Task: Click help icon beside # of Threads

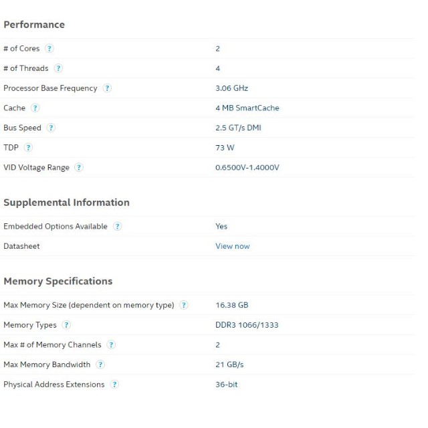Action: coord(58,68)
